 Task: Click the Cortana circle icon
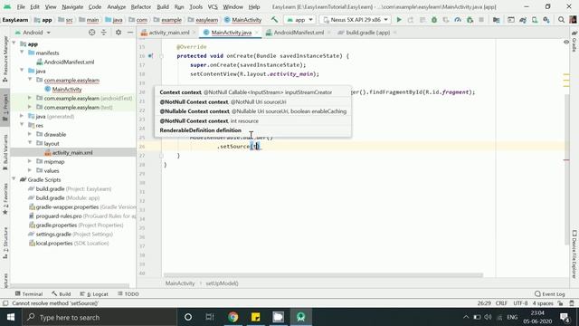188,317
